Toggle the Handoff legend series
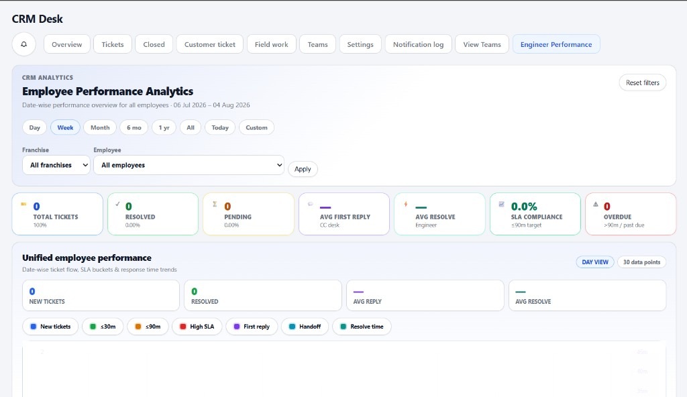The height and width of the screenshot is (397, 687). [x=305, y=327]
